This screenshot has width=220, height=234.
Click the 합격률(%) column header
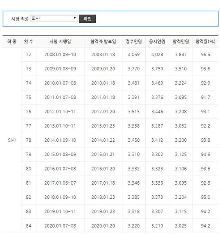pyautogui.click(x=205, y=41)
